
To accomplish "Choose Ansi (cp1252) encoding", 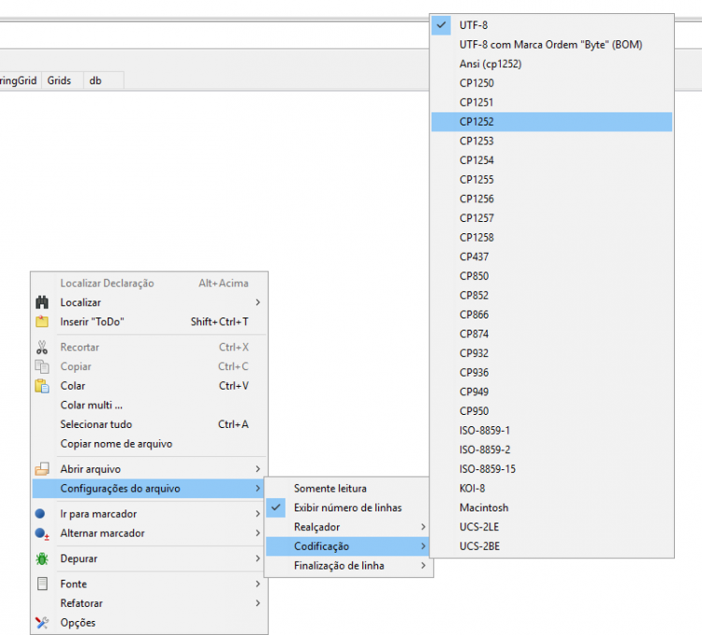I will [551, 64].
